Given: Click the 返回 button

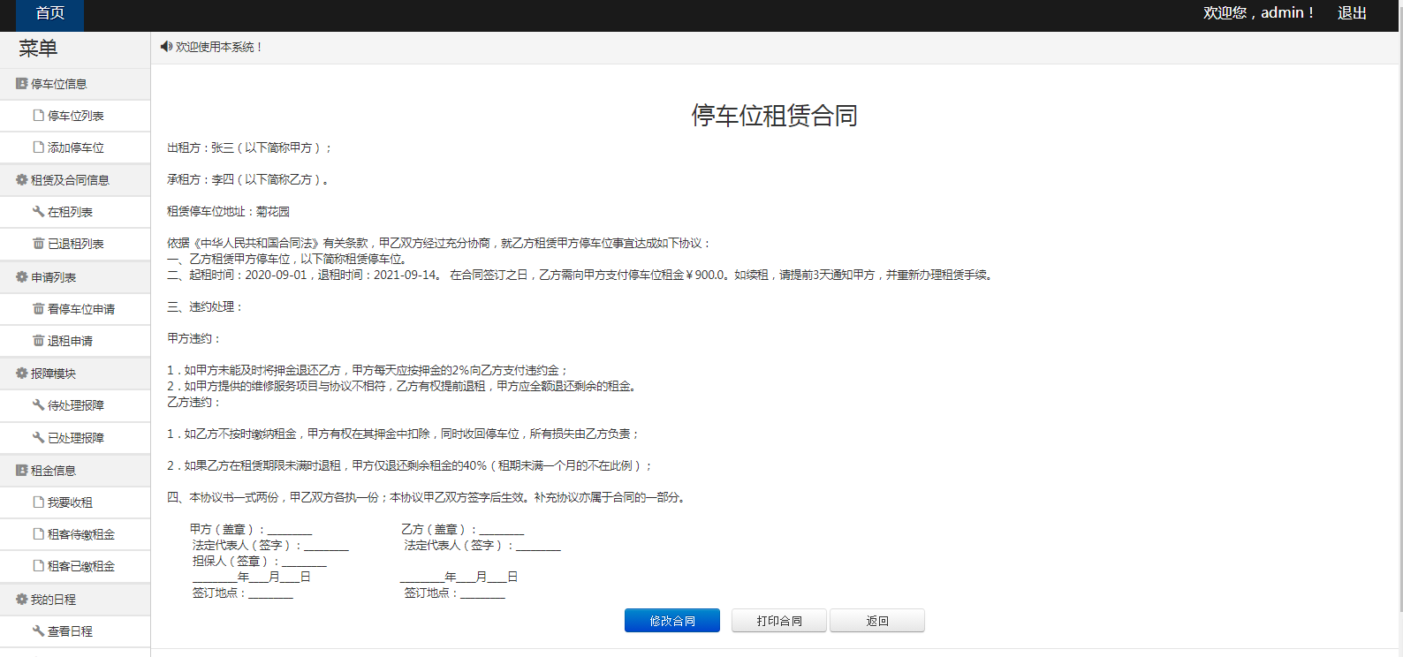Looking at the screenshot, I should (x=877, y=621).
